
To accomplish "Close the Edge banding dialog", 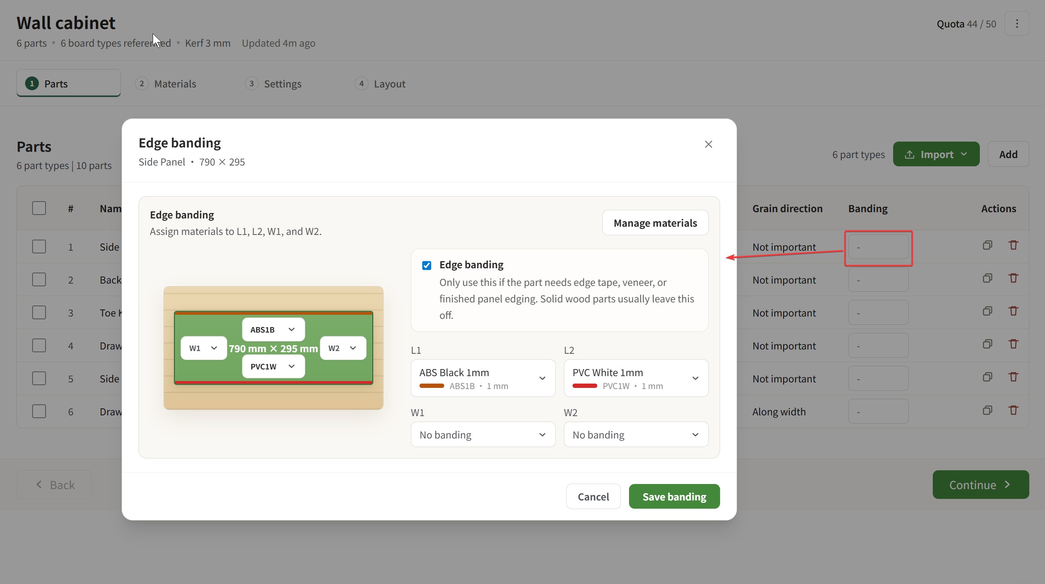I will pyautogui.click(x=708, y=144).
